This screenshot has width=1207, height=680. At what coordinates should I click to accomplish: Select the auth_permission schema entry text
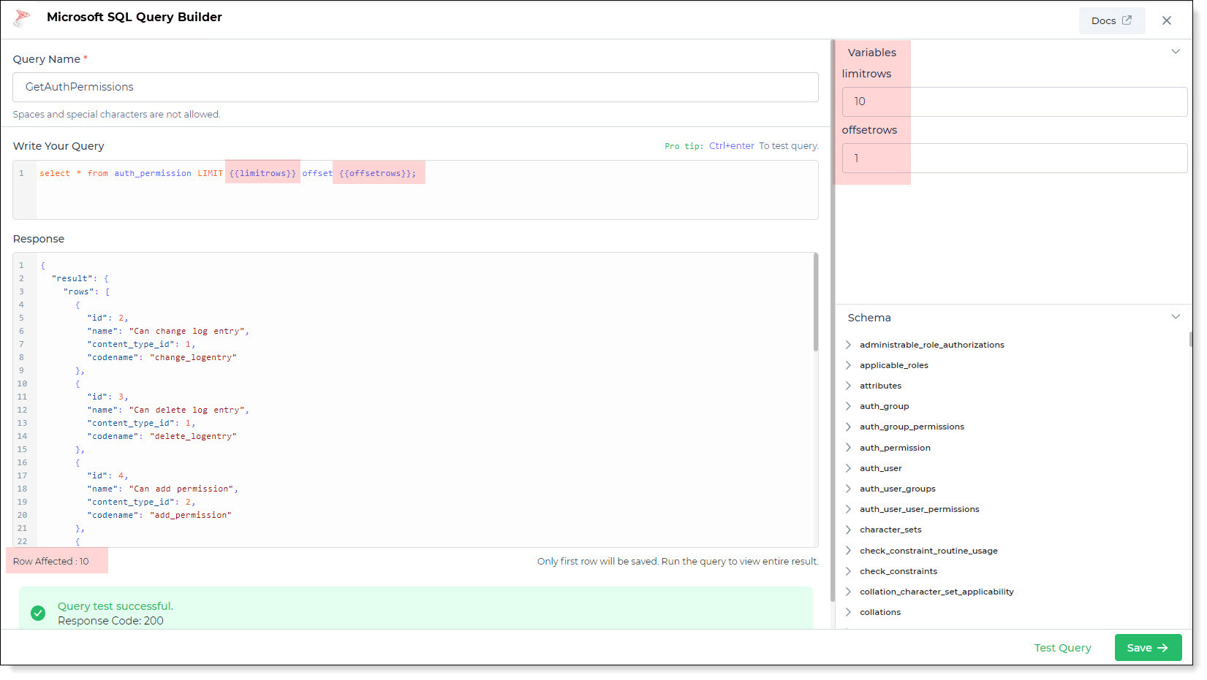[895, 448]
